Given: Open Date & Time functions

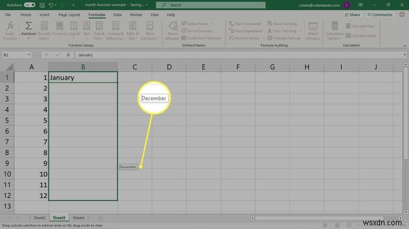Looking at the screenshot, I should point(99,31).
